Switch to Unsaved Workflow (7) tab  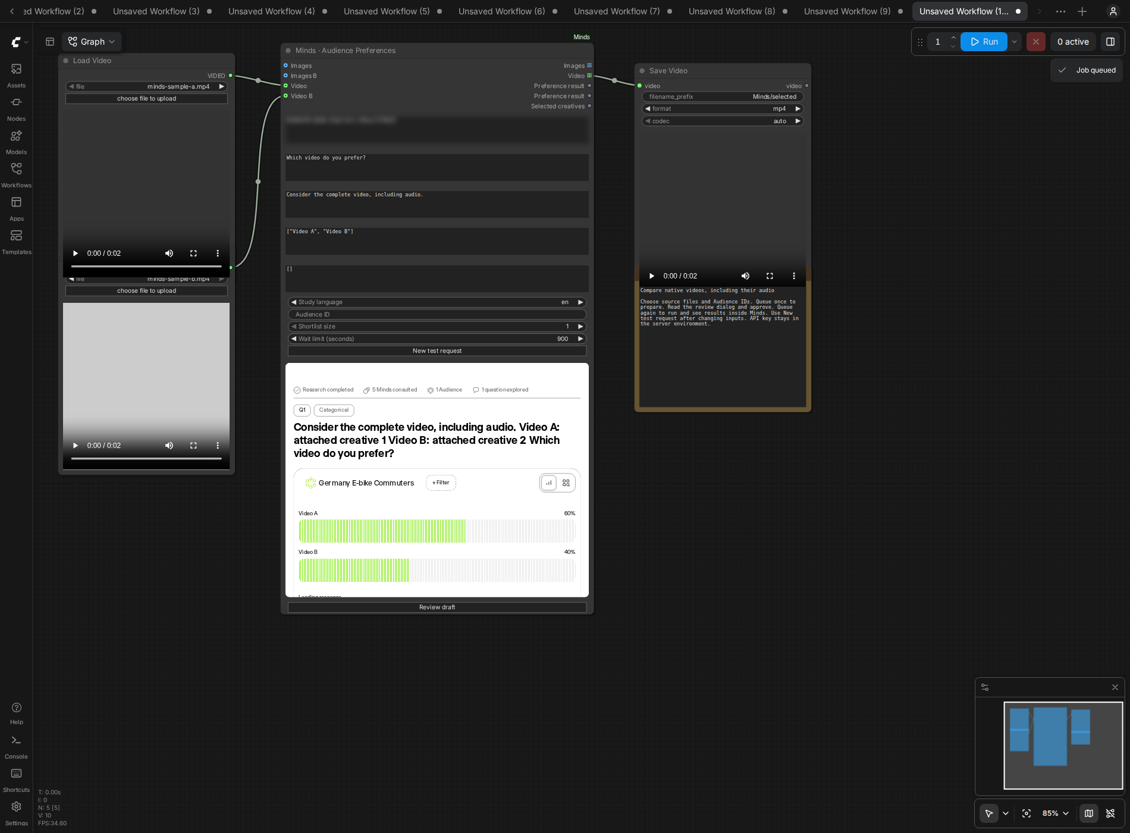tap(617, 11)
